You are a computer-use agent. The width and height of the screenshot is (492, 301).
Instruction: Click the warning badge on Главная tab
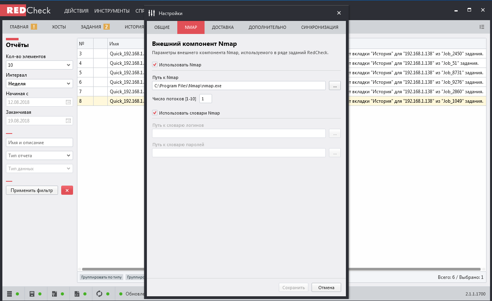click(34, 27)
